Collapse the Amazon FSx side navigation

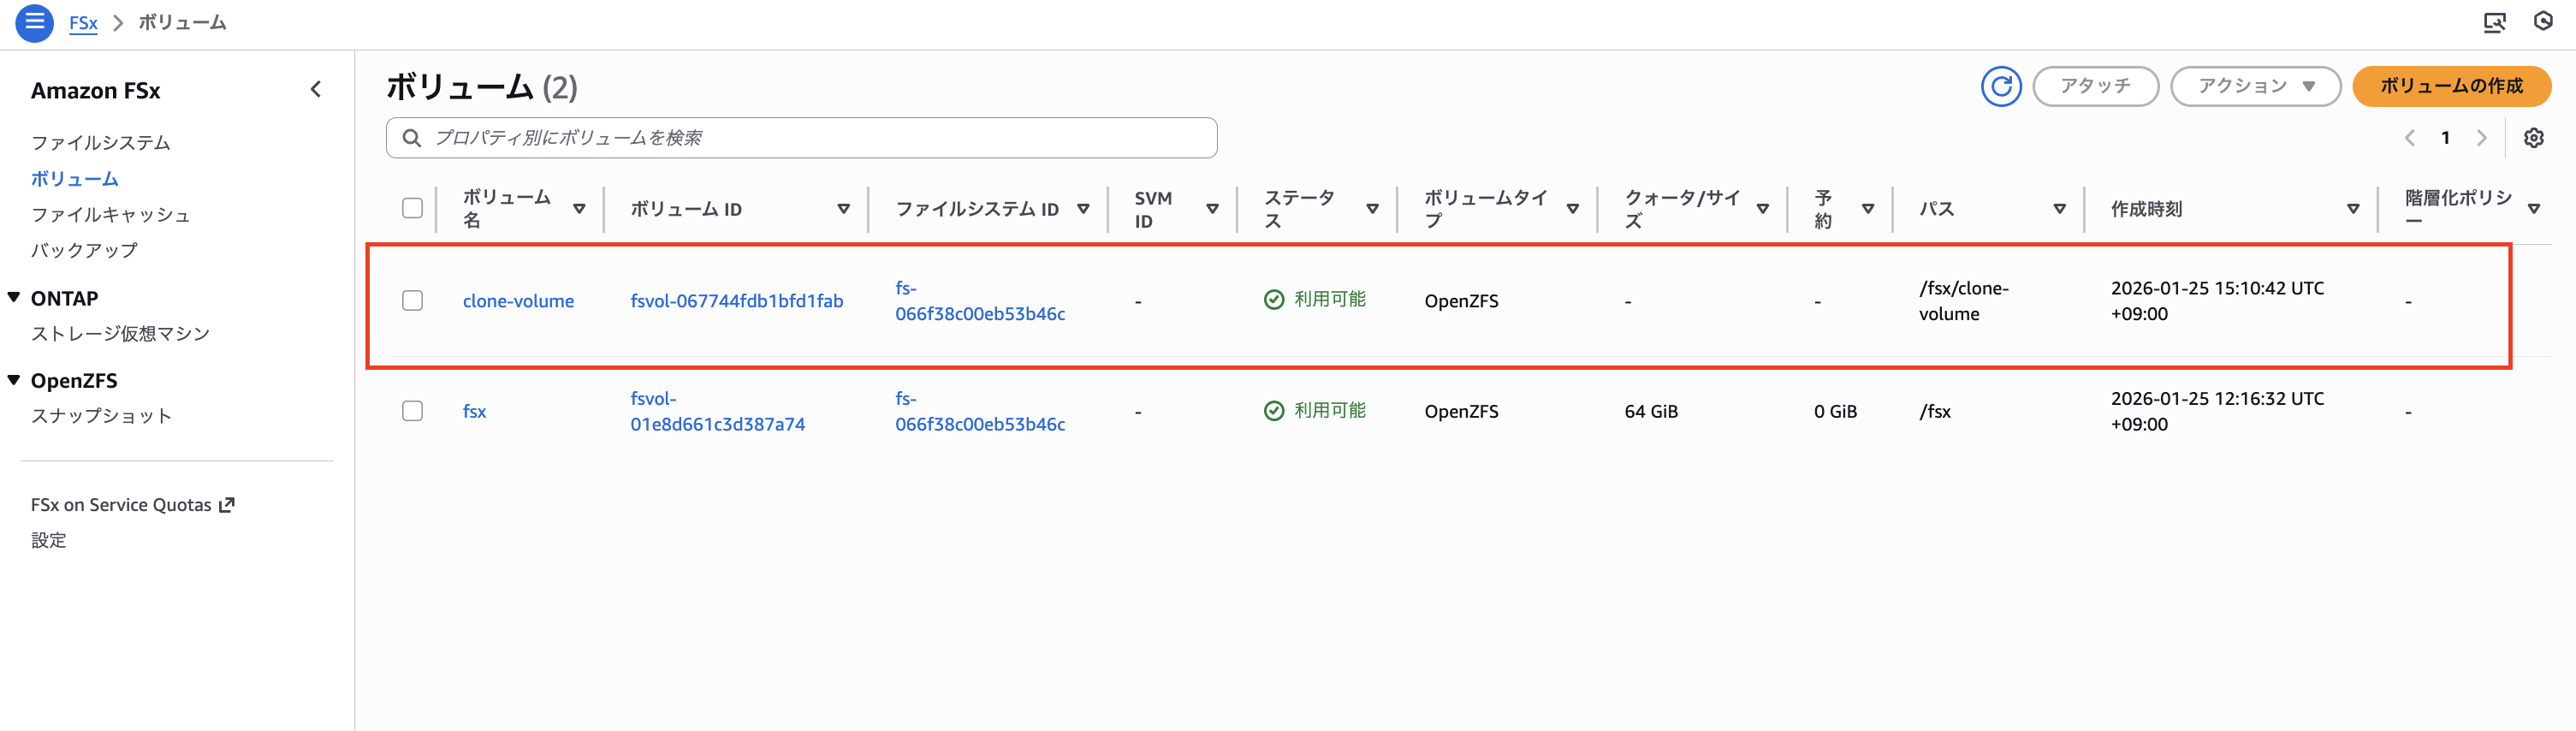316,90
